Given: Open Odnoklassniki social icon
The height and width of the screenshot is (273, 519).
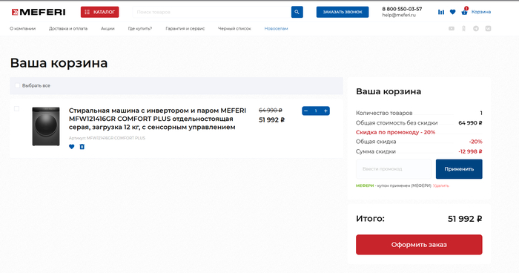Looking at the screenshot, I should 463,28.
